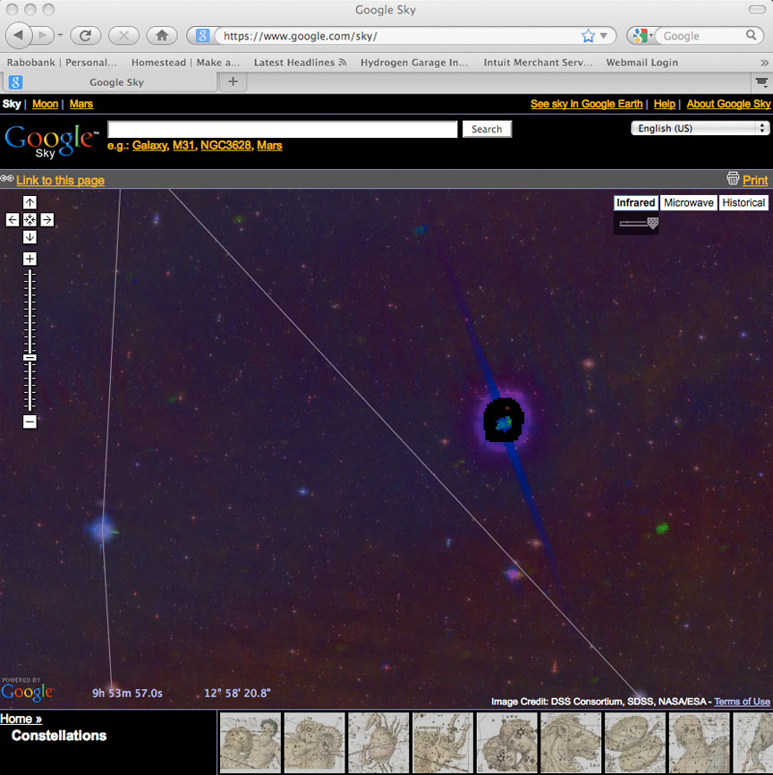Click the Home » link

(21, 719)
